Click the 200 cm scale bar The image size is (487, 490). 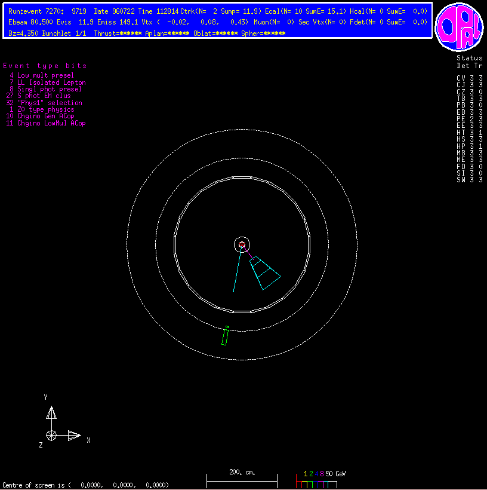coord(242,478)
